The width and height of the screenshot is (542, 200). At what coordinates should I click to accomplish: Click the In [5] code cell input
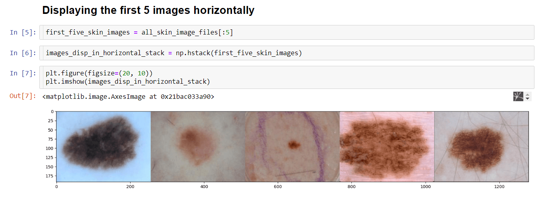click(287, 33)
